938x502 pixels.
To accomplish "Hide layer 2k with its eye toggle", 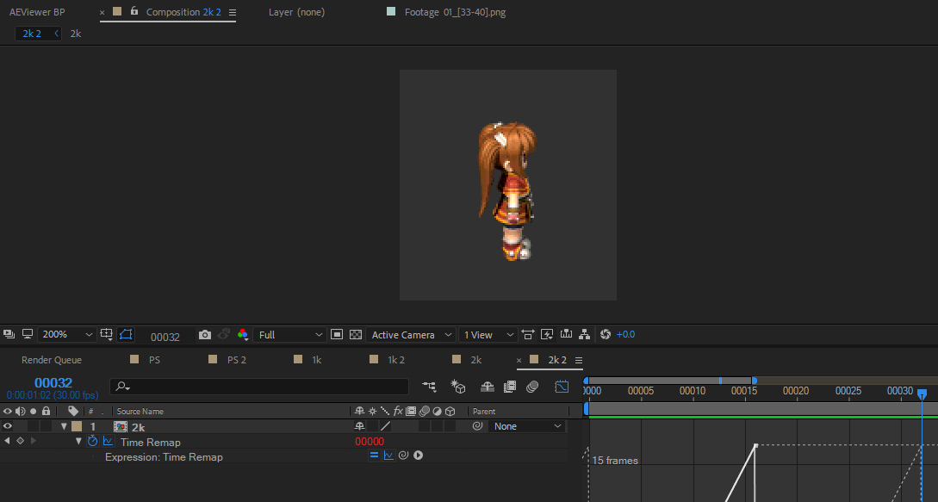I will (x=8, y=426).
